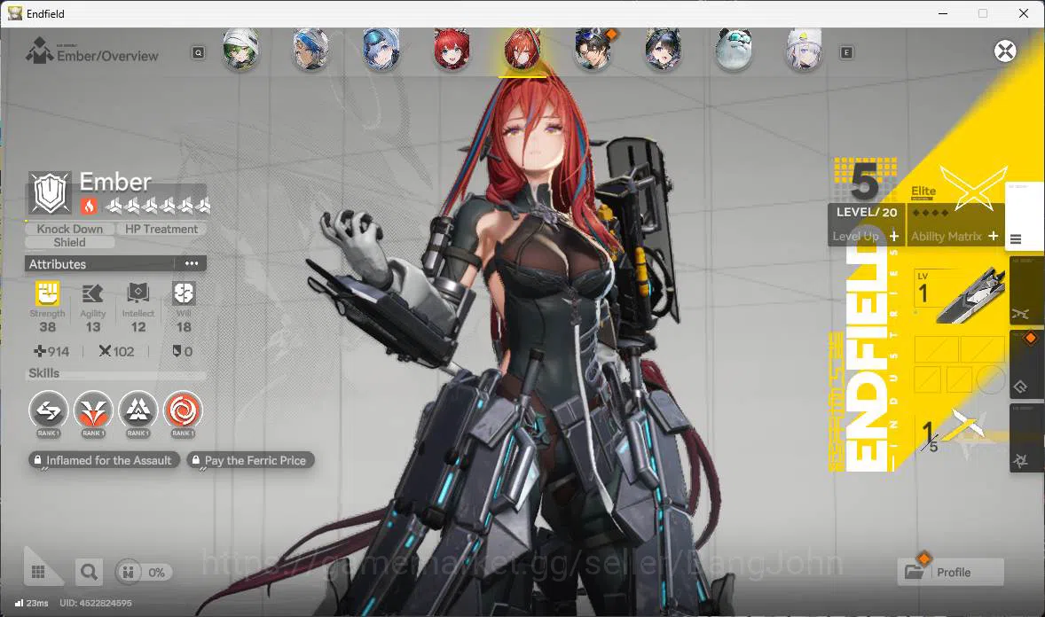The width and height of the screenshot is (1045, 617).
Task: Click the Shield tag
Action: tap(70, 243)
